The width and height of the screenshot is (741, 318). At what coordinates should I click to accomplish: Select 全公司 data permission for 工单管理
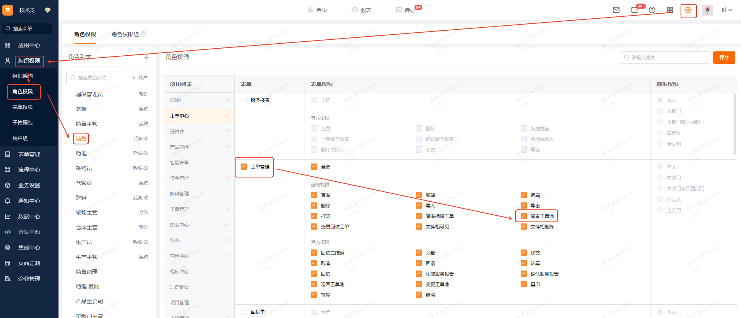pos(660,210)
